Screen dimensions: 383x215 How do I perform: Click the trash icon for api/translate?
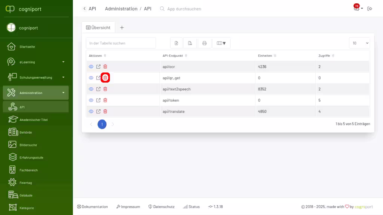coord(105,111)
